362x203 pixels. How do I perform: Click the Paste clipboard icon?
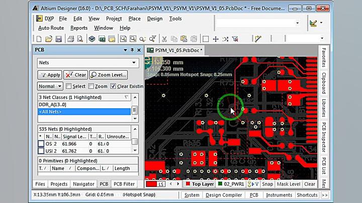184,39
